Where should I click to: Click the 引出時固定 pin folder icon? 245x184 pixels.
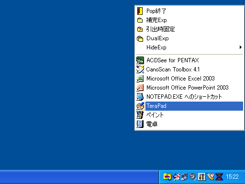(140, 29)
